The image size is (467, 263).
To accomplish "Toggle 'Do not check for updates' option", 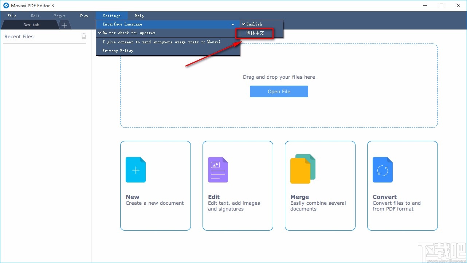I will tap(168, 33).
